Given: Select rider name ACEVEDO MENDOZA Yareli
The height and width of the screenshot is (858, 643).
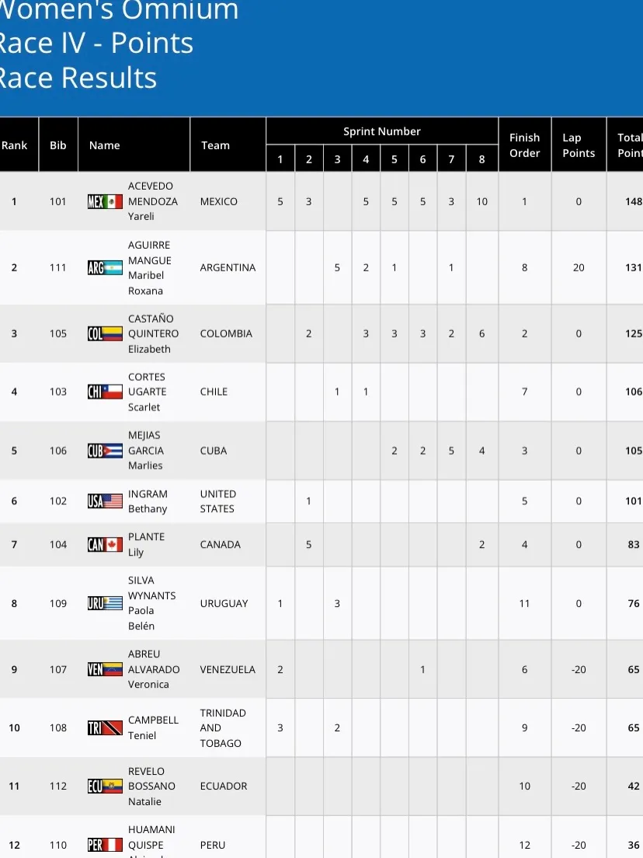Looking at the screenshot, I should point(153,201).
